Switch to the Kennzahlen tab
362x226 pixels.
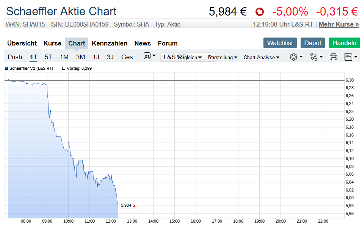[110, 43]
